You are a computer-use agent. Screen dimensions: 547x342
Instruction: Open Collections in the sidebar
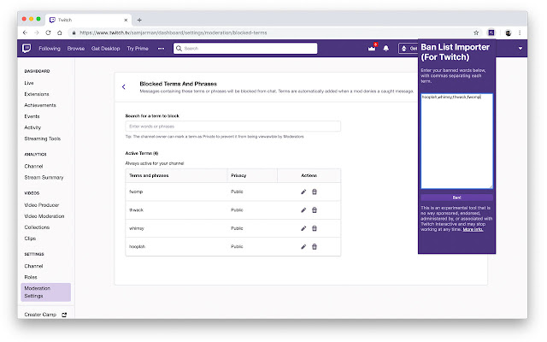coord(37,227)
